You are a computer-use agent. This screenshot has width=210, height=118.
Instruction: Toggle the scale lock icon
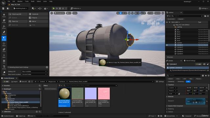[179, 94]
